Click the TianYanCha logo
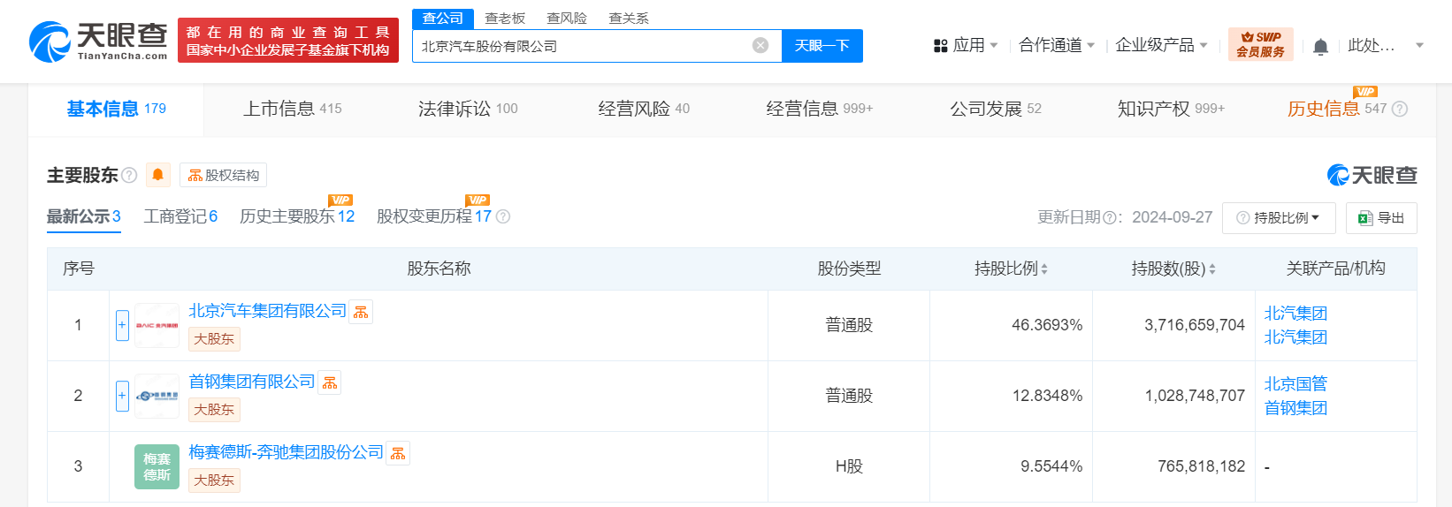1452x507 pixels. point(98,42)
